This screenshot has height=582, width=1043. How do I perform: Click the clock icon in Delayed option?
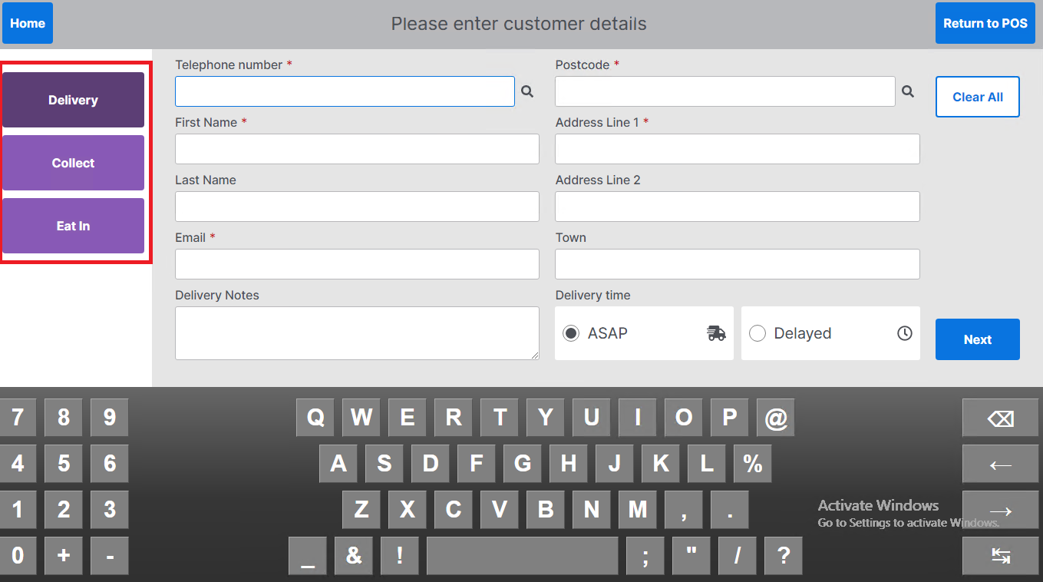point(905,333)
